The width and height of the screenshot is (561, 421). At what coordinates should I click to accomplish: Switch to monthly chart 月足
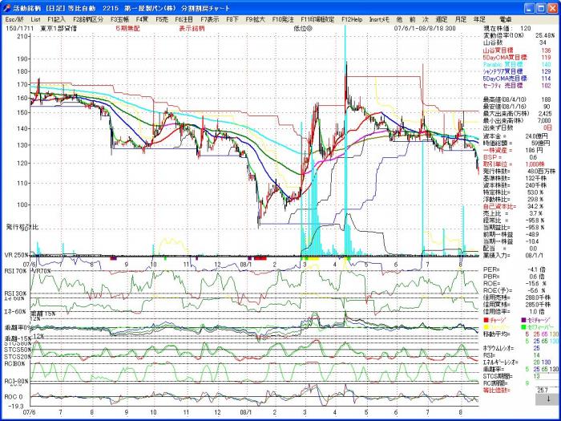tap(461, 19)
